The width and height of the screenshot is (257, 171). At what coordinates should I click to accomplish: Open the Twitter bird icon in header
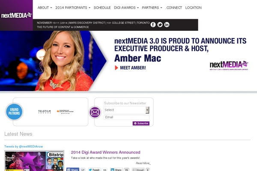(x=160, y=24)
